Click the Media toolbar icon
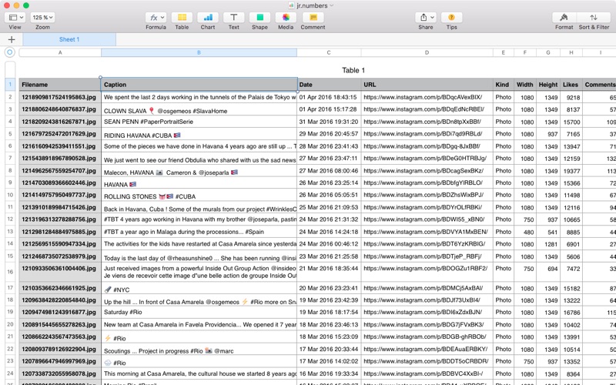 pyautogui.click(x=286, y=17)
